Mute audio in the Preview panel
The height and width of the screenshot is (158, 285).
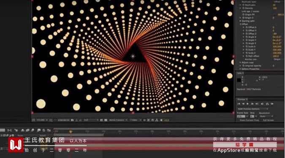click(262, 104)
